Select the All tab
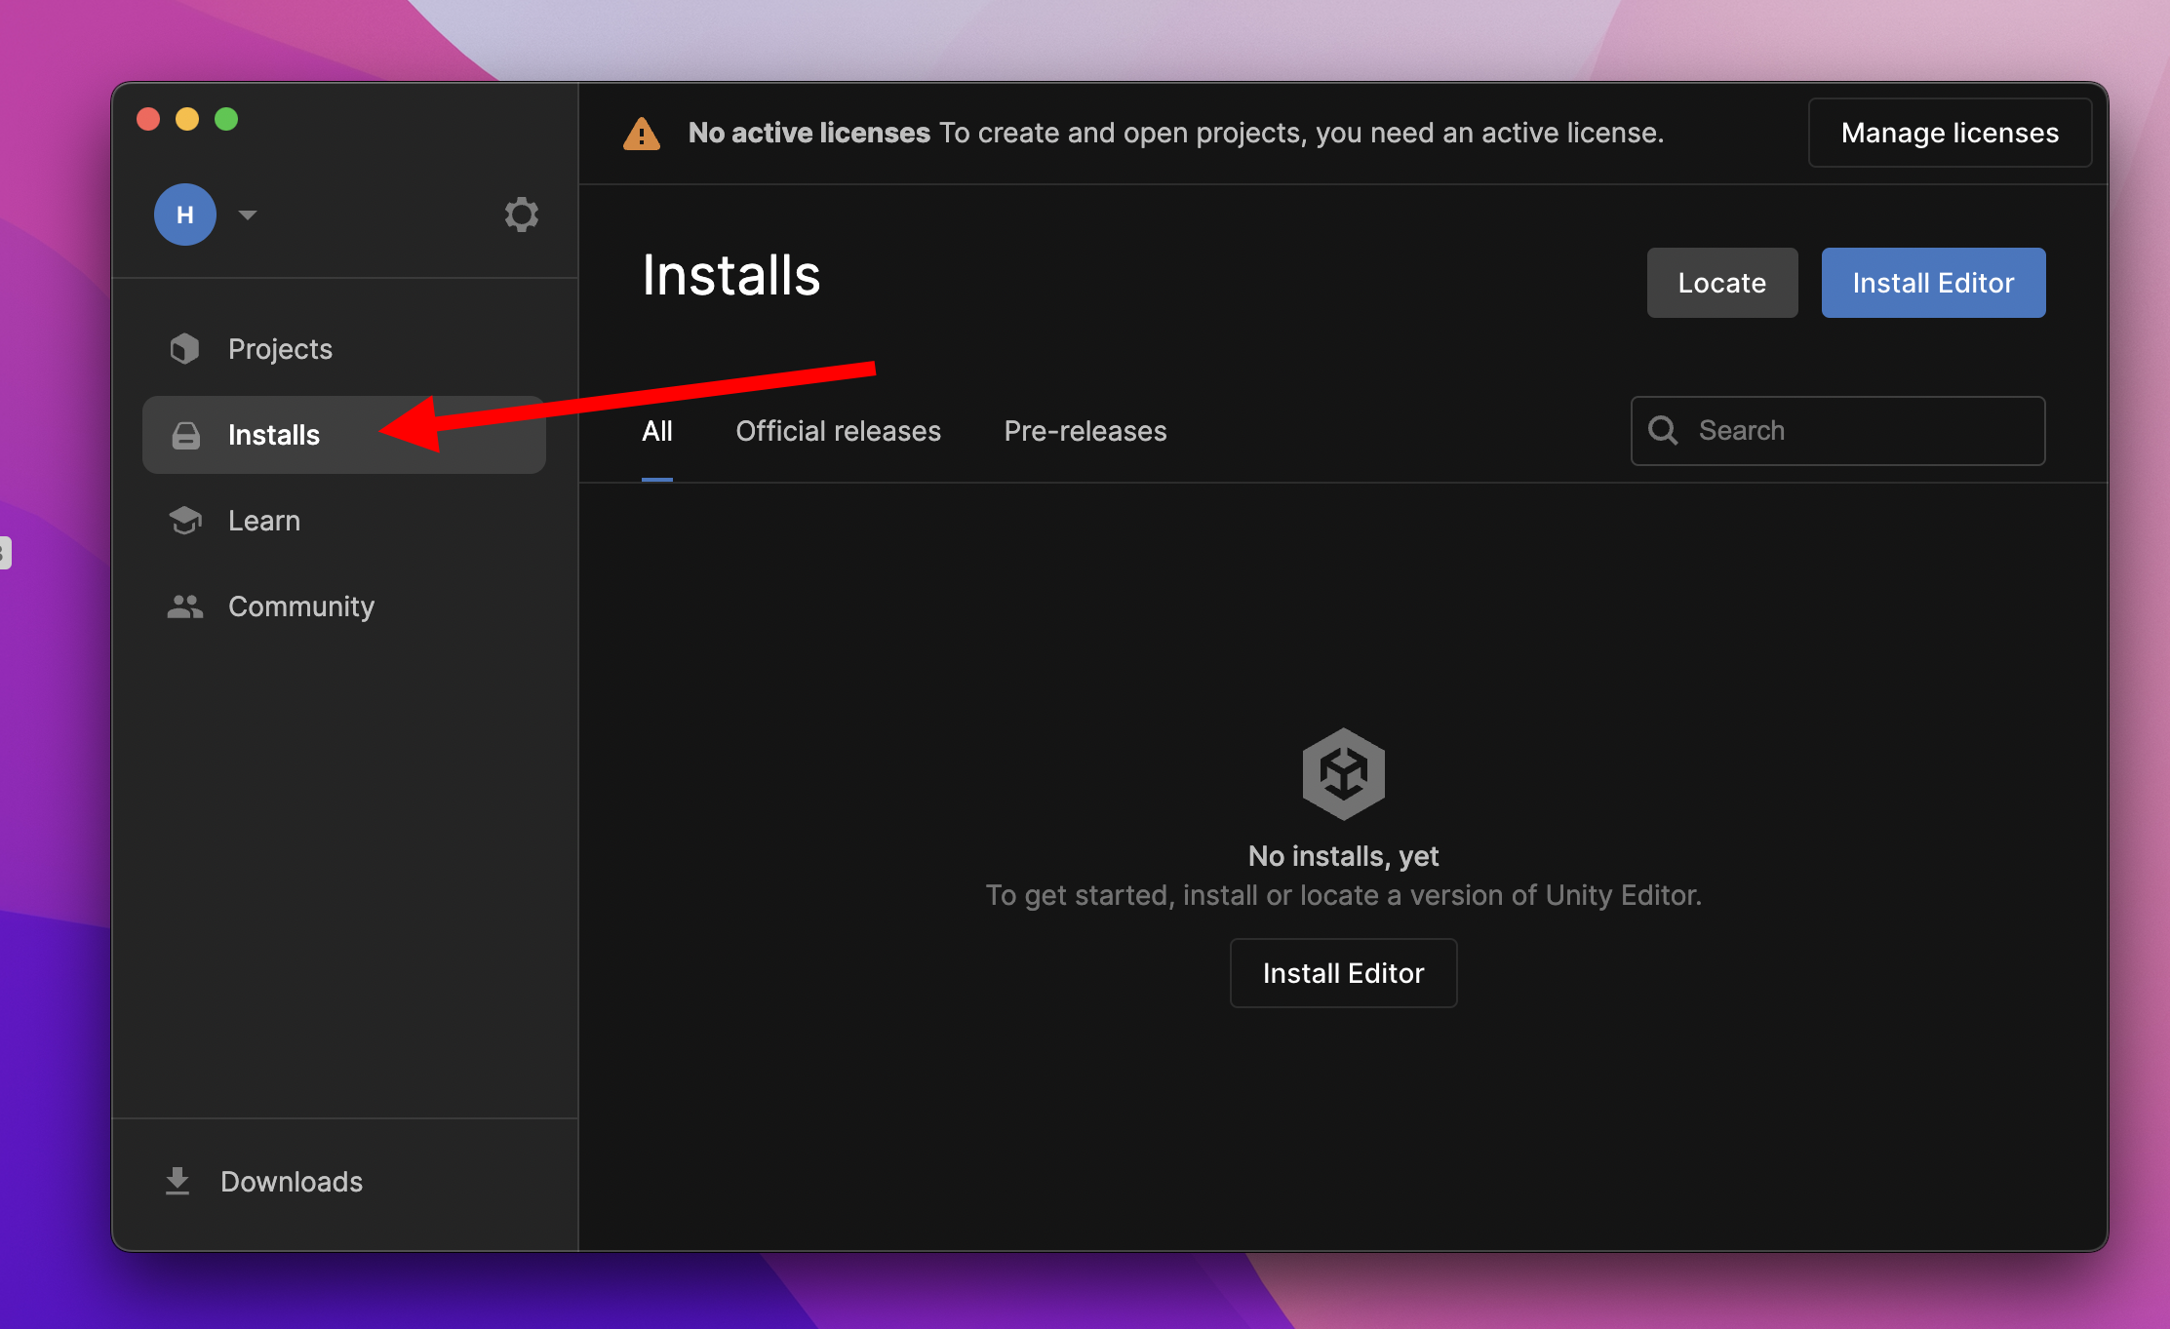 tap(656, 431)
